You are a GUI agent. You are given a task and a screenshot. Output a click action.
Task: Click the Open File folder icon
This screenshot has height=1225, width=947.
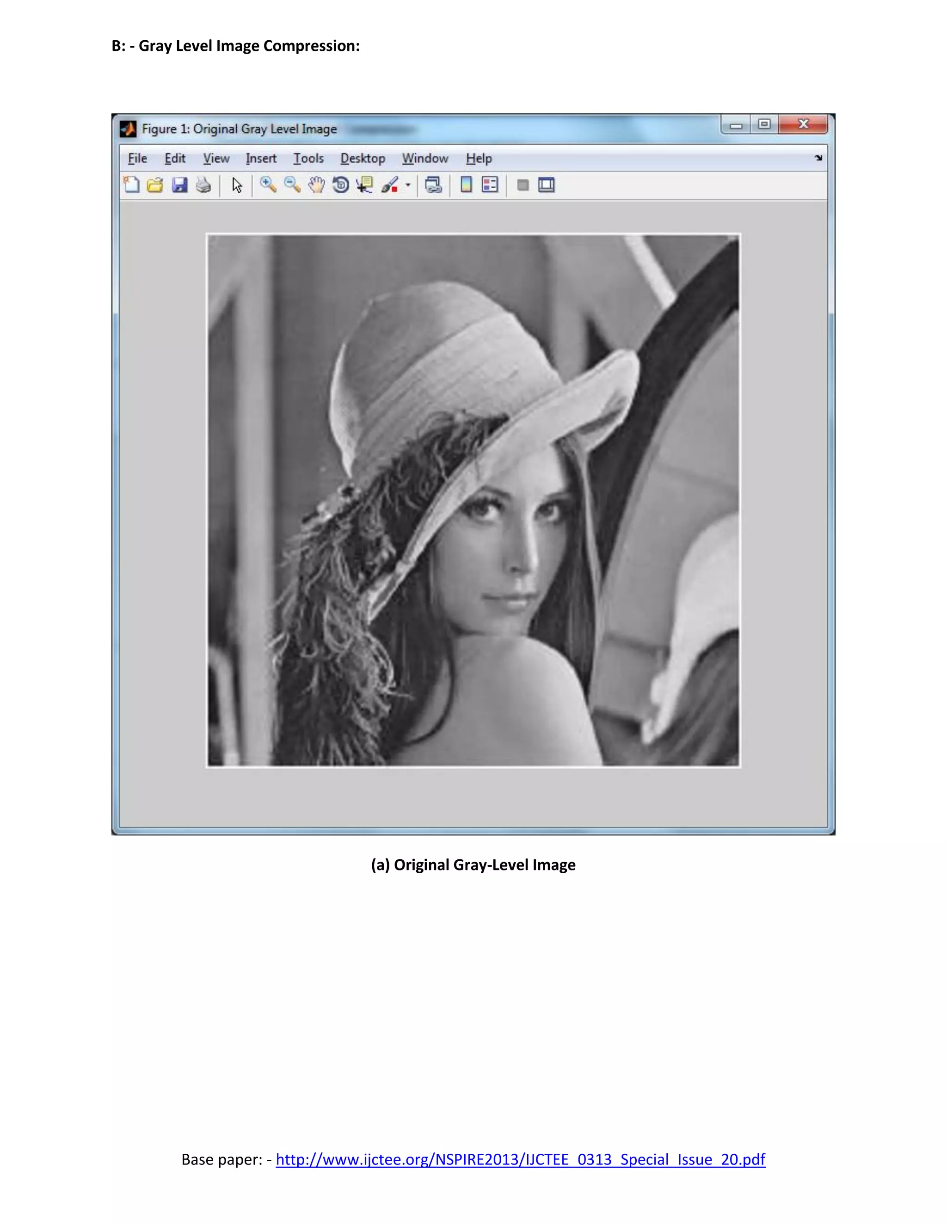point(155,185)
